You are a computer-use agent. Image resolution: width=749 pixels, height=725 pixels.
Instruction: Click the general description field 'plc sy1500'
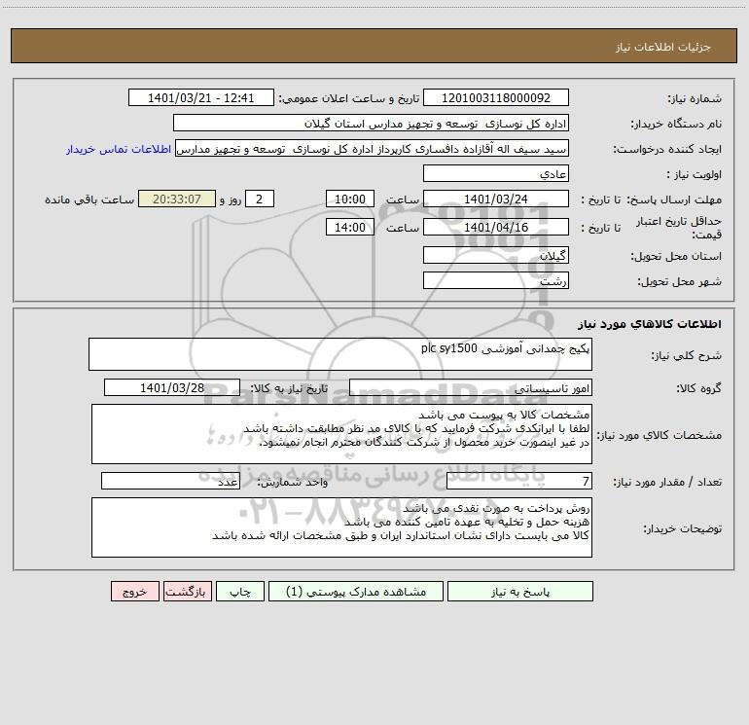click(340, 354)
